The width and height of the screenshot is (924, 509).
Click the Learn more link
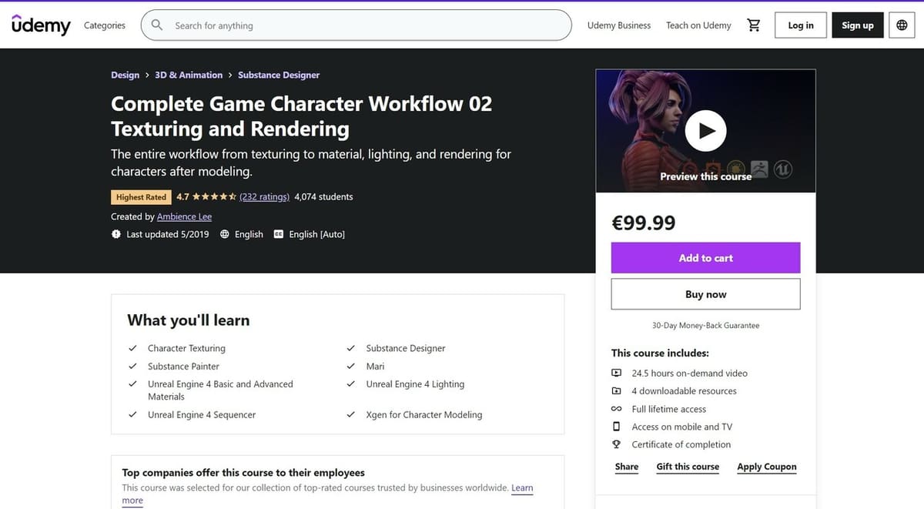pyautogui.click(x=522, y=488)
